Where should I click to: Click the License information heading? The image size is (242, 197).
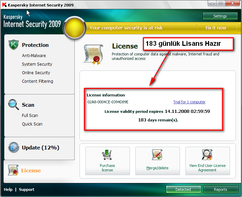coord(106,95)
